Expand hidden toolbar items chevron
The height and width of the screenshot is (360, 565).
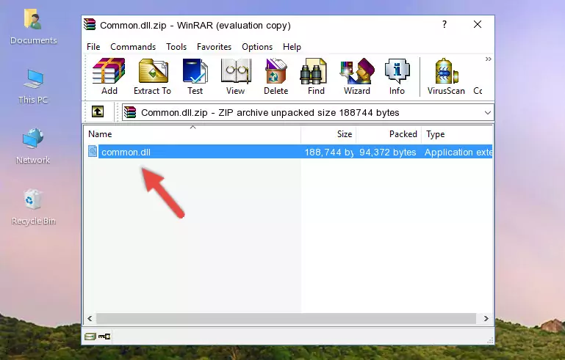click(x=488, y=59)
